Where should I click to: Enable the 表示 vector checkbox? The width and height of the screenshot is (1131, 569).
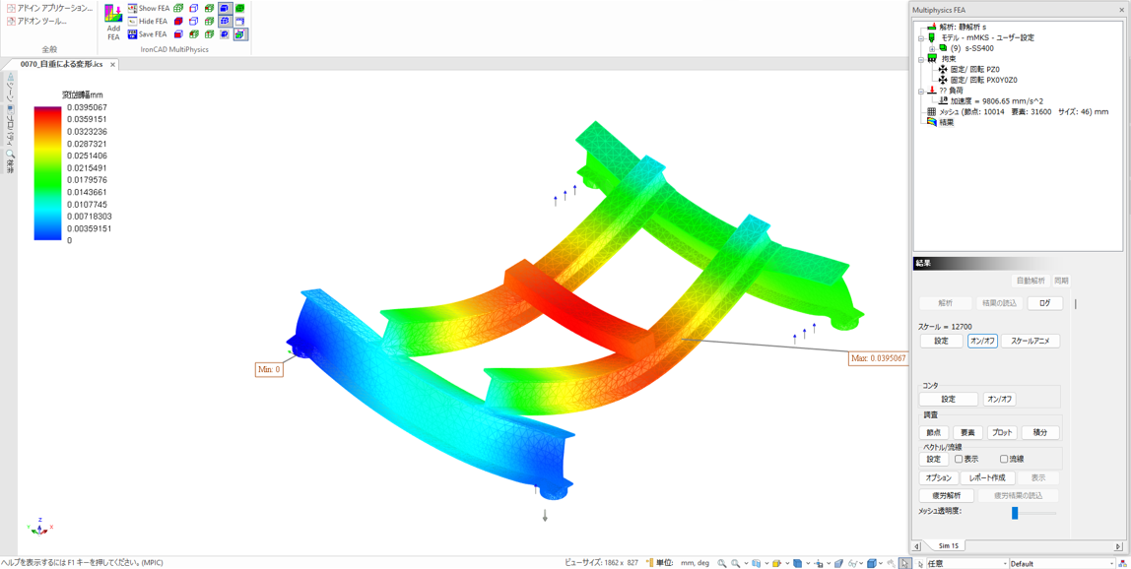(x=959, y=459)
